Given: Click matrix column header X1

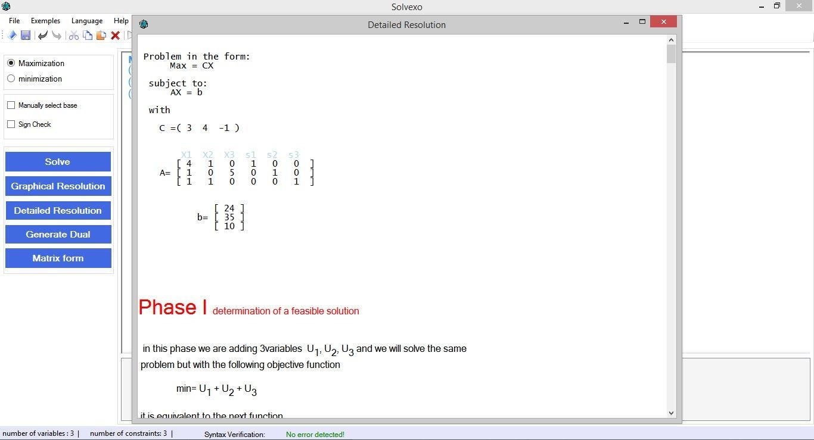Looking at the screenshot, I should (x=187, y=155).
